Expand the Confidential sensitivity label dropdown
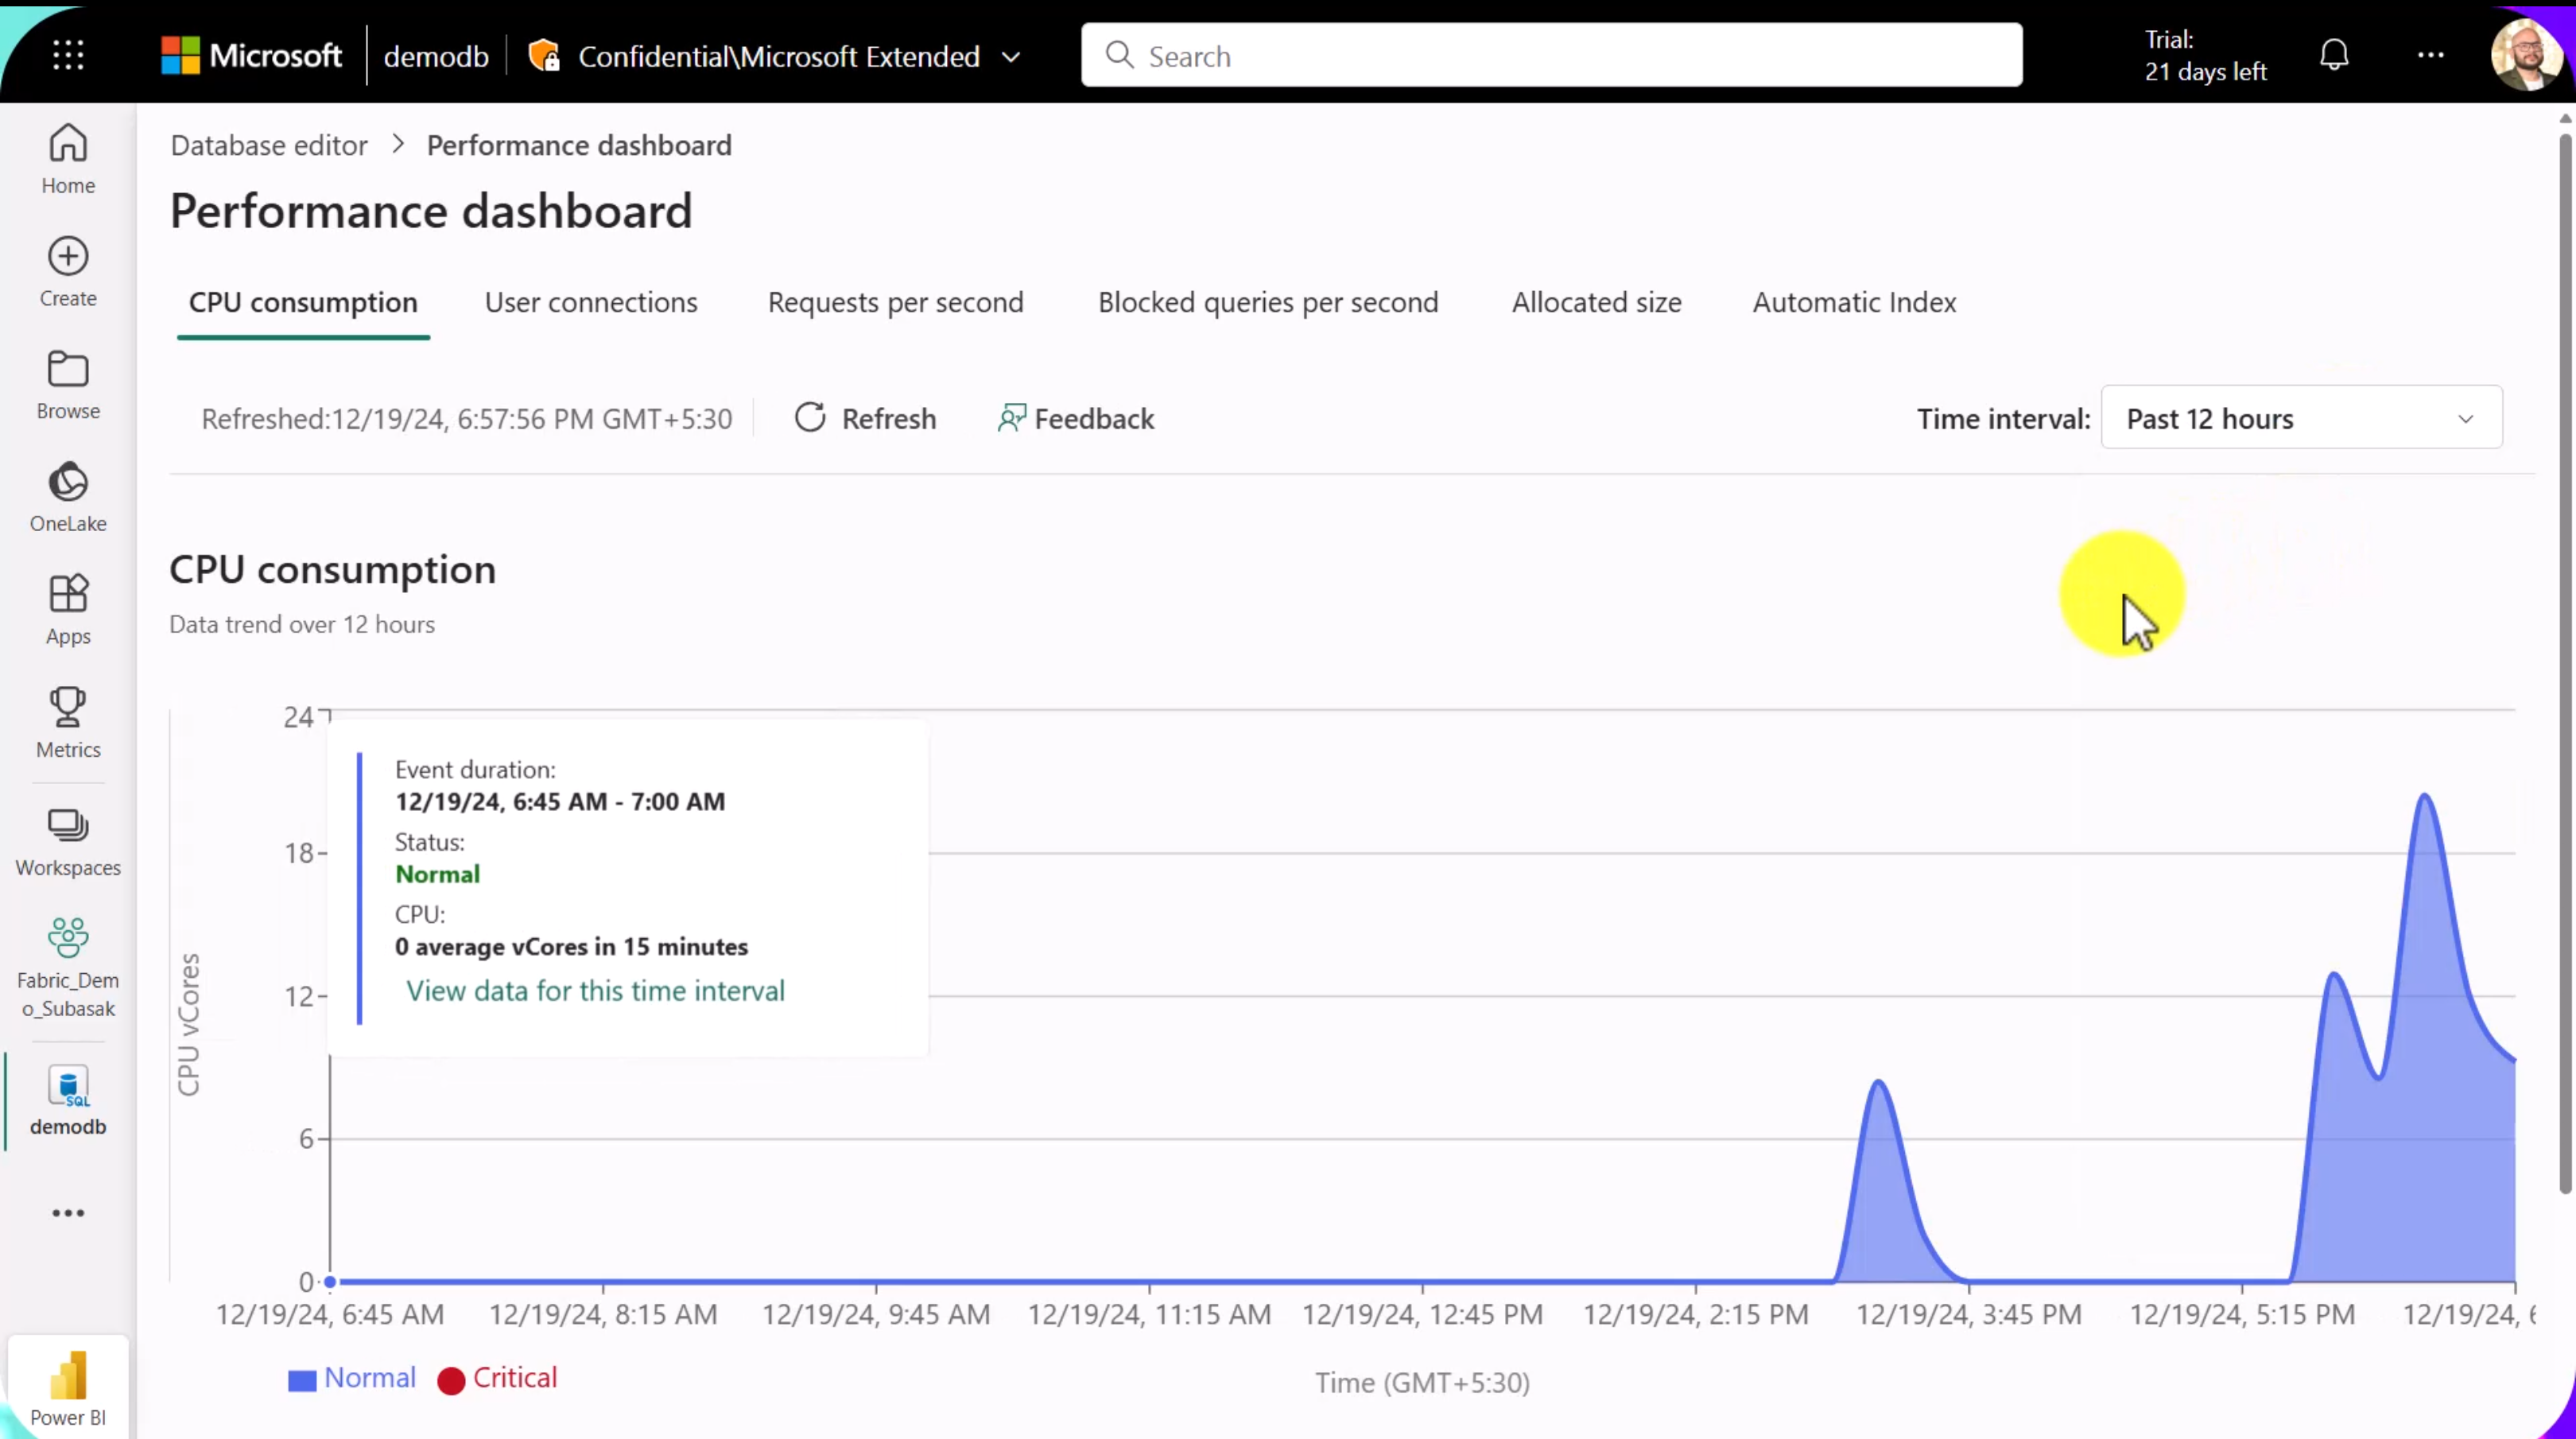 (1011, 57)
